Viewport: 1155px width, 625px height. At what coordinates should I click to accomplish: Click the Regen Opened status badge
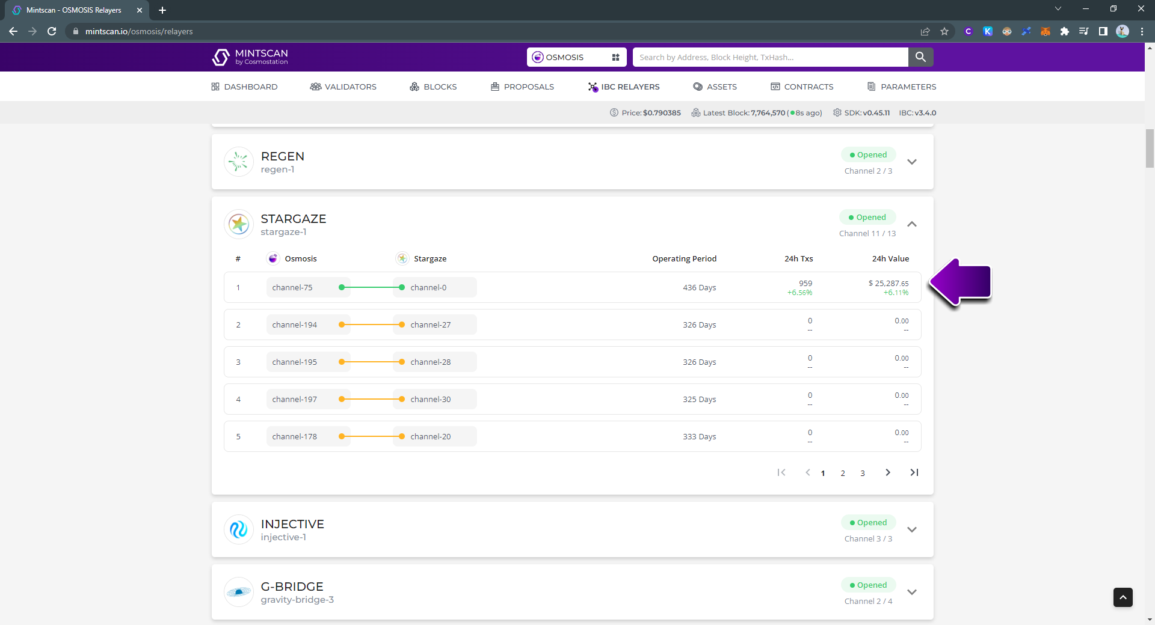[869, 154]
